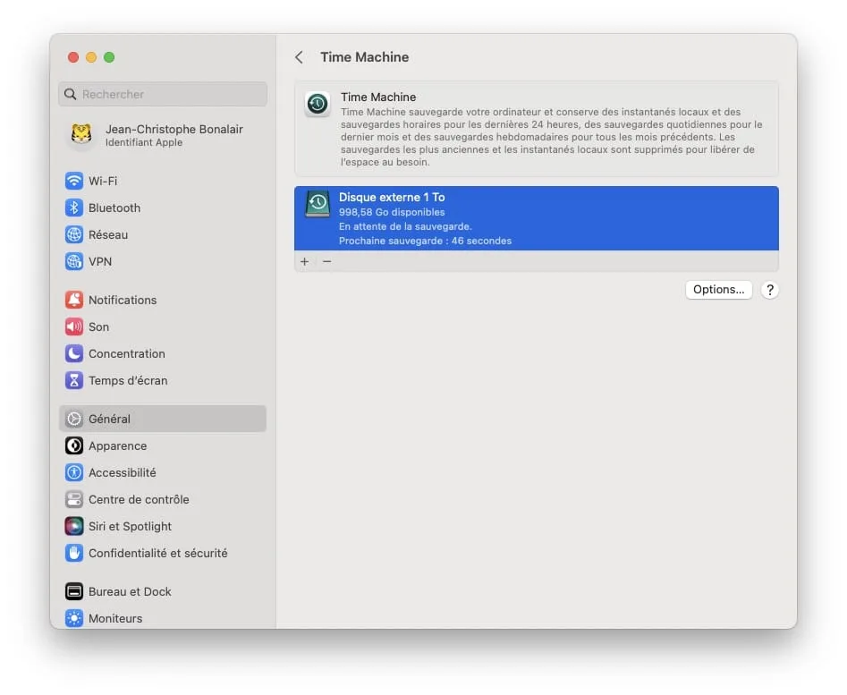Select Notifications in the sidebar

163,300
